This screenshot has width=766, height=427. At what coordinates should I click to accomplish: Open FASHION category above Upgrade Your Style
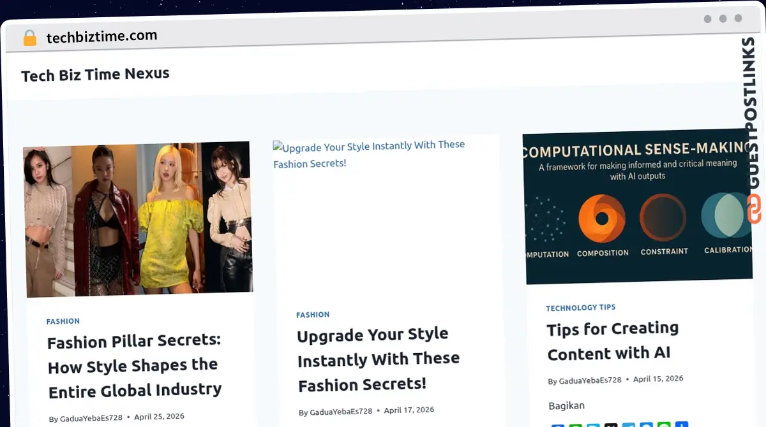click(x=313, y=315)
